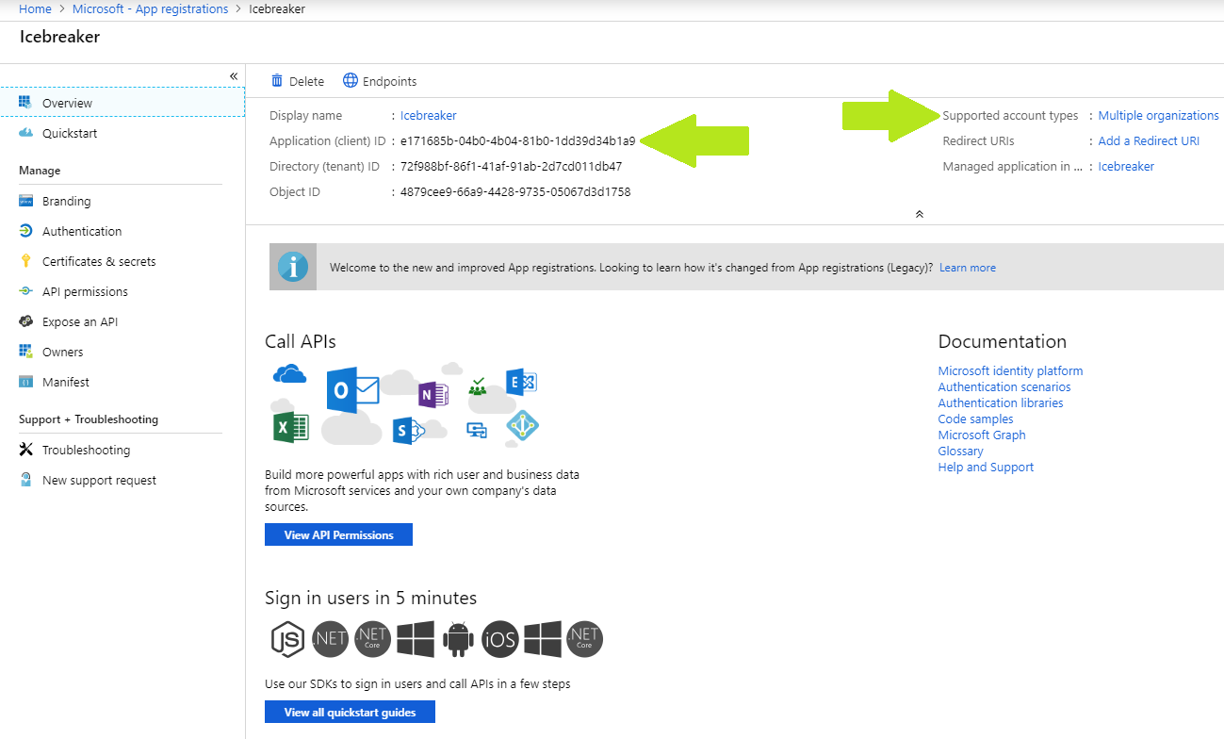Click the Troubleshooting wrench icon
Screen dimensions: 1224x739
(x=25, y=450)
